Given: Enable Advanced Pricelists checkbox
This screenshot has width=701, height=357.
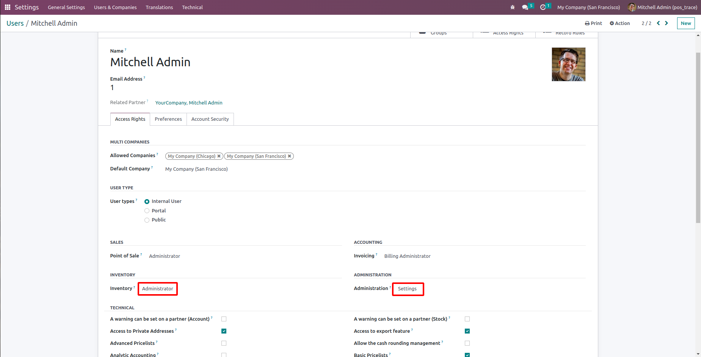Looking at the screenshot, I should tap(224, 343).
